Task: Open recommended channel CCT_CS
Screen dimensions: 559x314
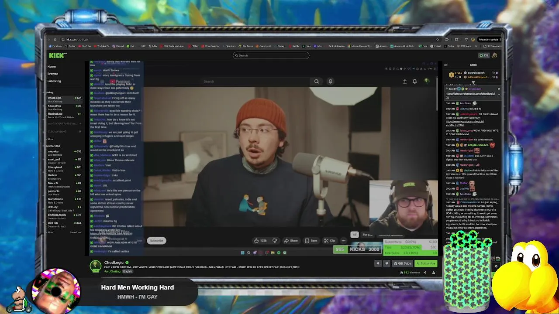Action: tap(64, 224)
